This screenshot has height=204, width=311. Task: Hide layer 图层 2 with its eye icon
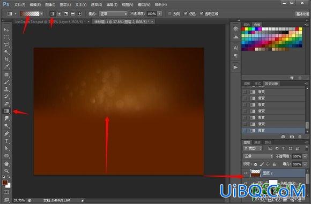pyautogui.click(x=246, y=173)
